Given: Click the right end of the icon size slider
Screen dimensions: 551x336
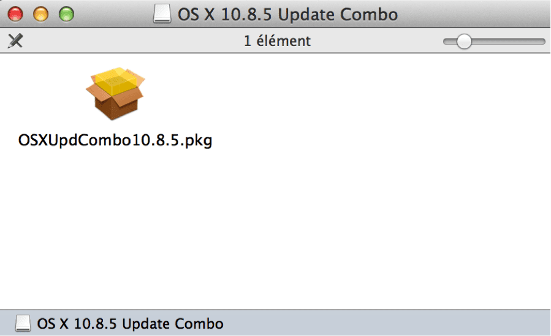Looking at the screenshot, I should click(542, 42).
